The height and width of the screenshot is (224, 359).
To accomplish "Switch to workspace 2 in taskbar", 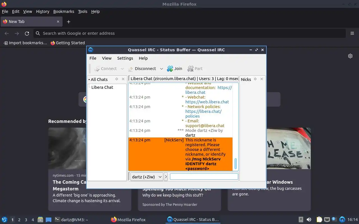I will (x=19, y=220).
